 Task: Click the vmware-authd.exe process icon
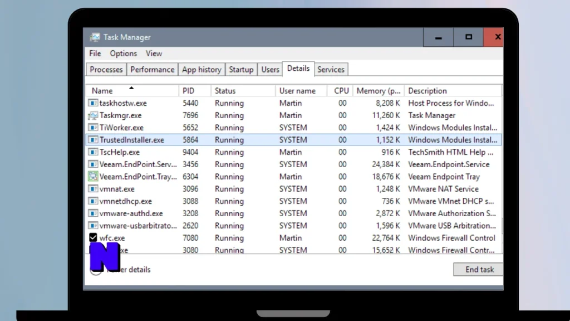(93, 213)
